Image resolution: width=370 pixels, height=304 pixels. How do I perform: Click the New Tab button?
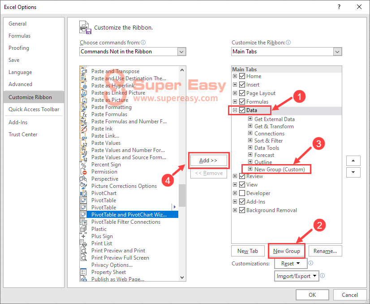click(x=248, y=251)
